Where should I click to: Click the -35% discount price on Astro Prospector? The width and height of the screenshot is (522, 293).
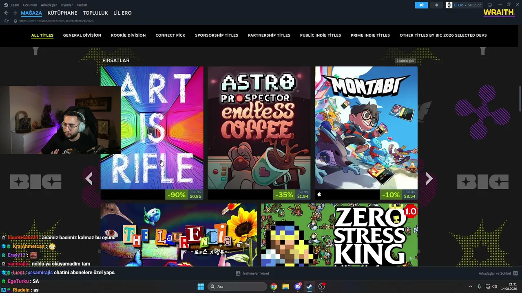[x=292, y=195]
